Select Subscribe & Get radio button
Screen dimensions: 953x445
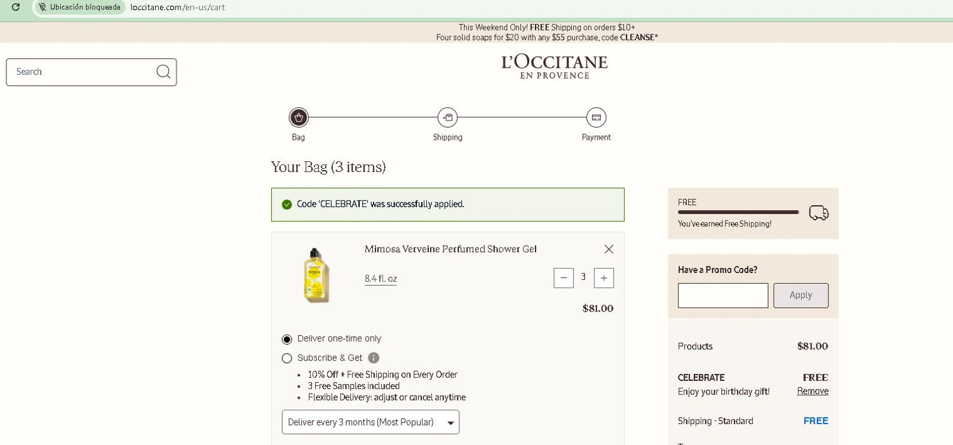pos(287,358)
